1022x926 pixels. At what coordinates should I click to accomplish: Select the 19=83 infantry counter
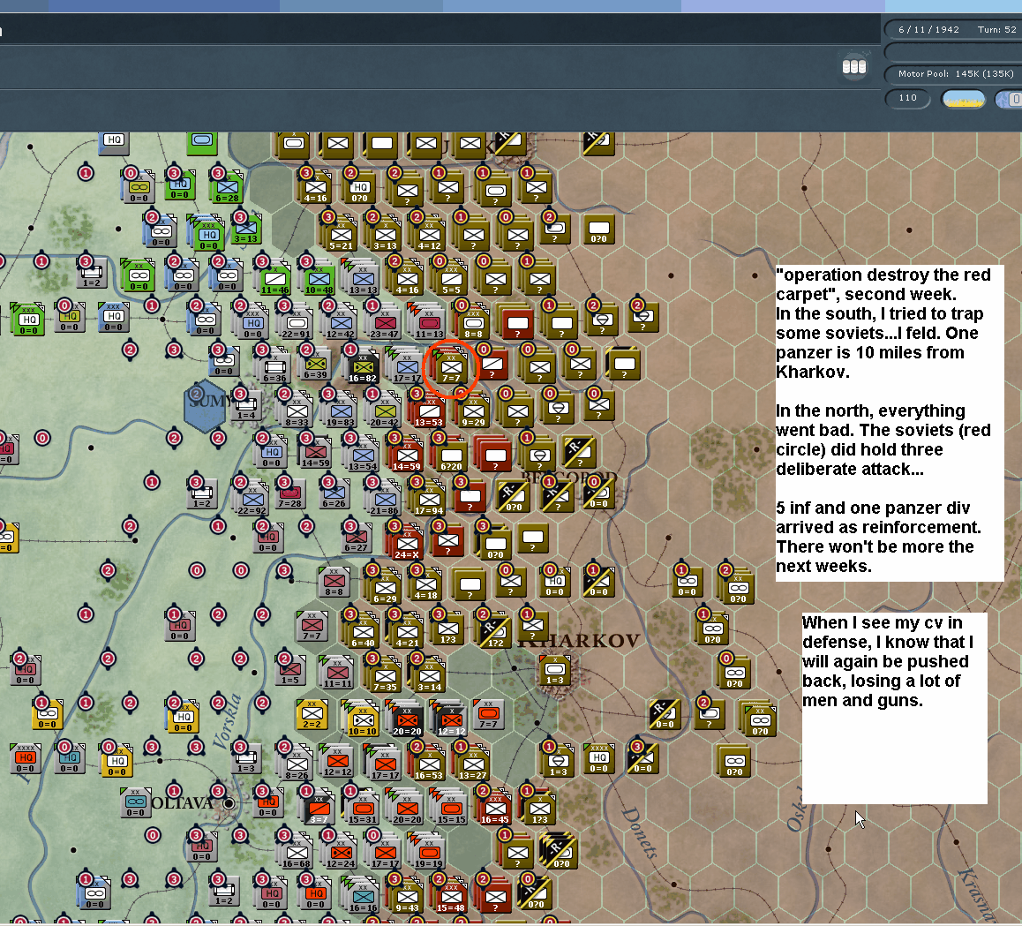[x=341, y=413]
